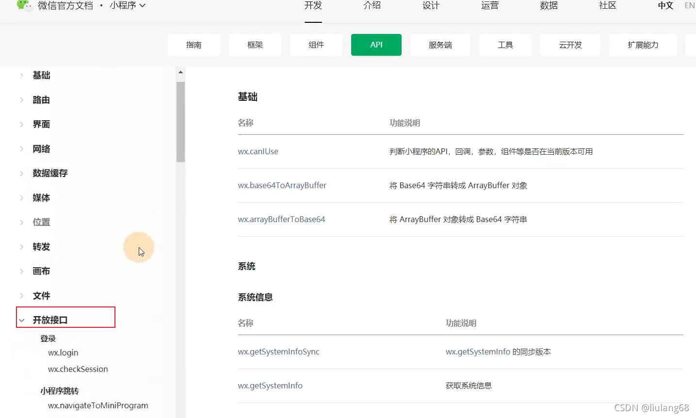This screenshot has width=696, height=418.
Task: Open the 工具 sub-tab
Action: coord(505,45)
